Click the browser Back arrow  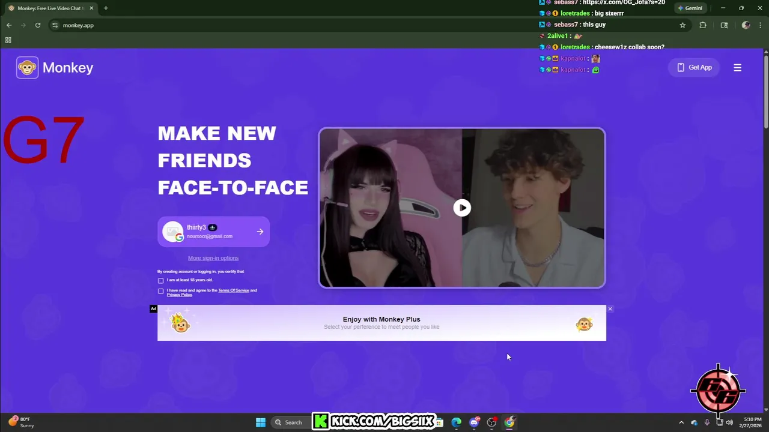tap(9, 25)
